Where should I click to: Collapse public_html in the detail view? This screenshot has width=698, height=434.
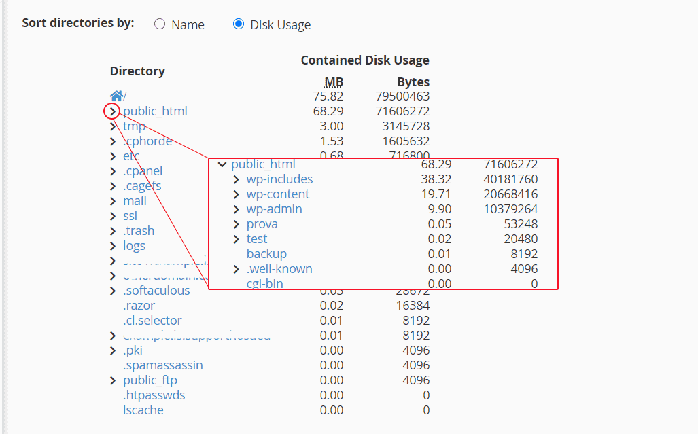point(222,164)
